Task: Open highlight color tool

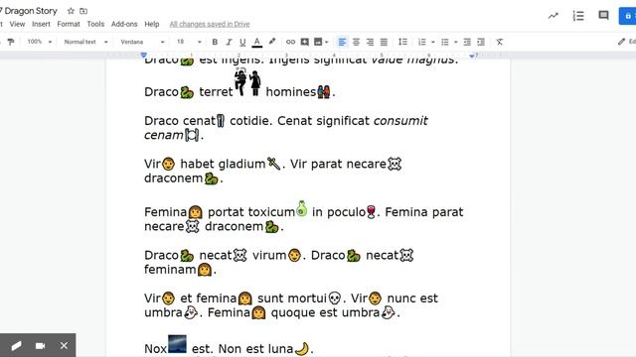Action: pyautogui.click(x=272, y=42)
